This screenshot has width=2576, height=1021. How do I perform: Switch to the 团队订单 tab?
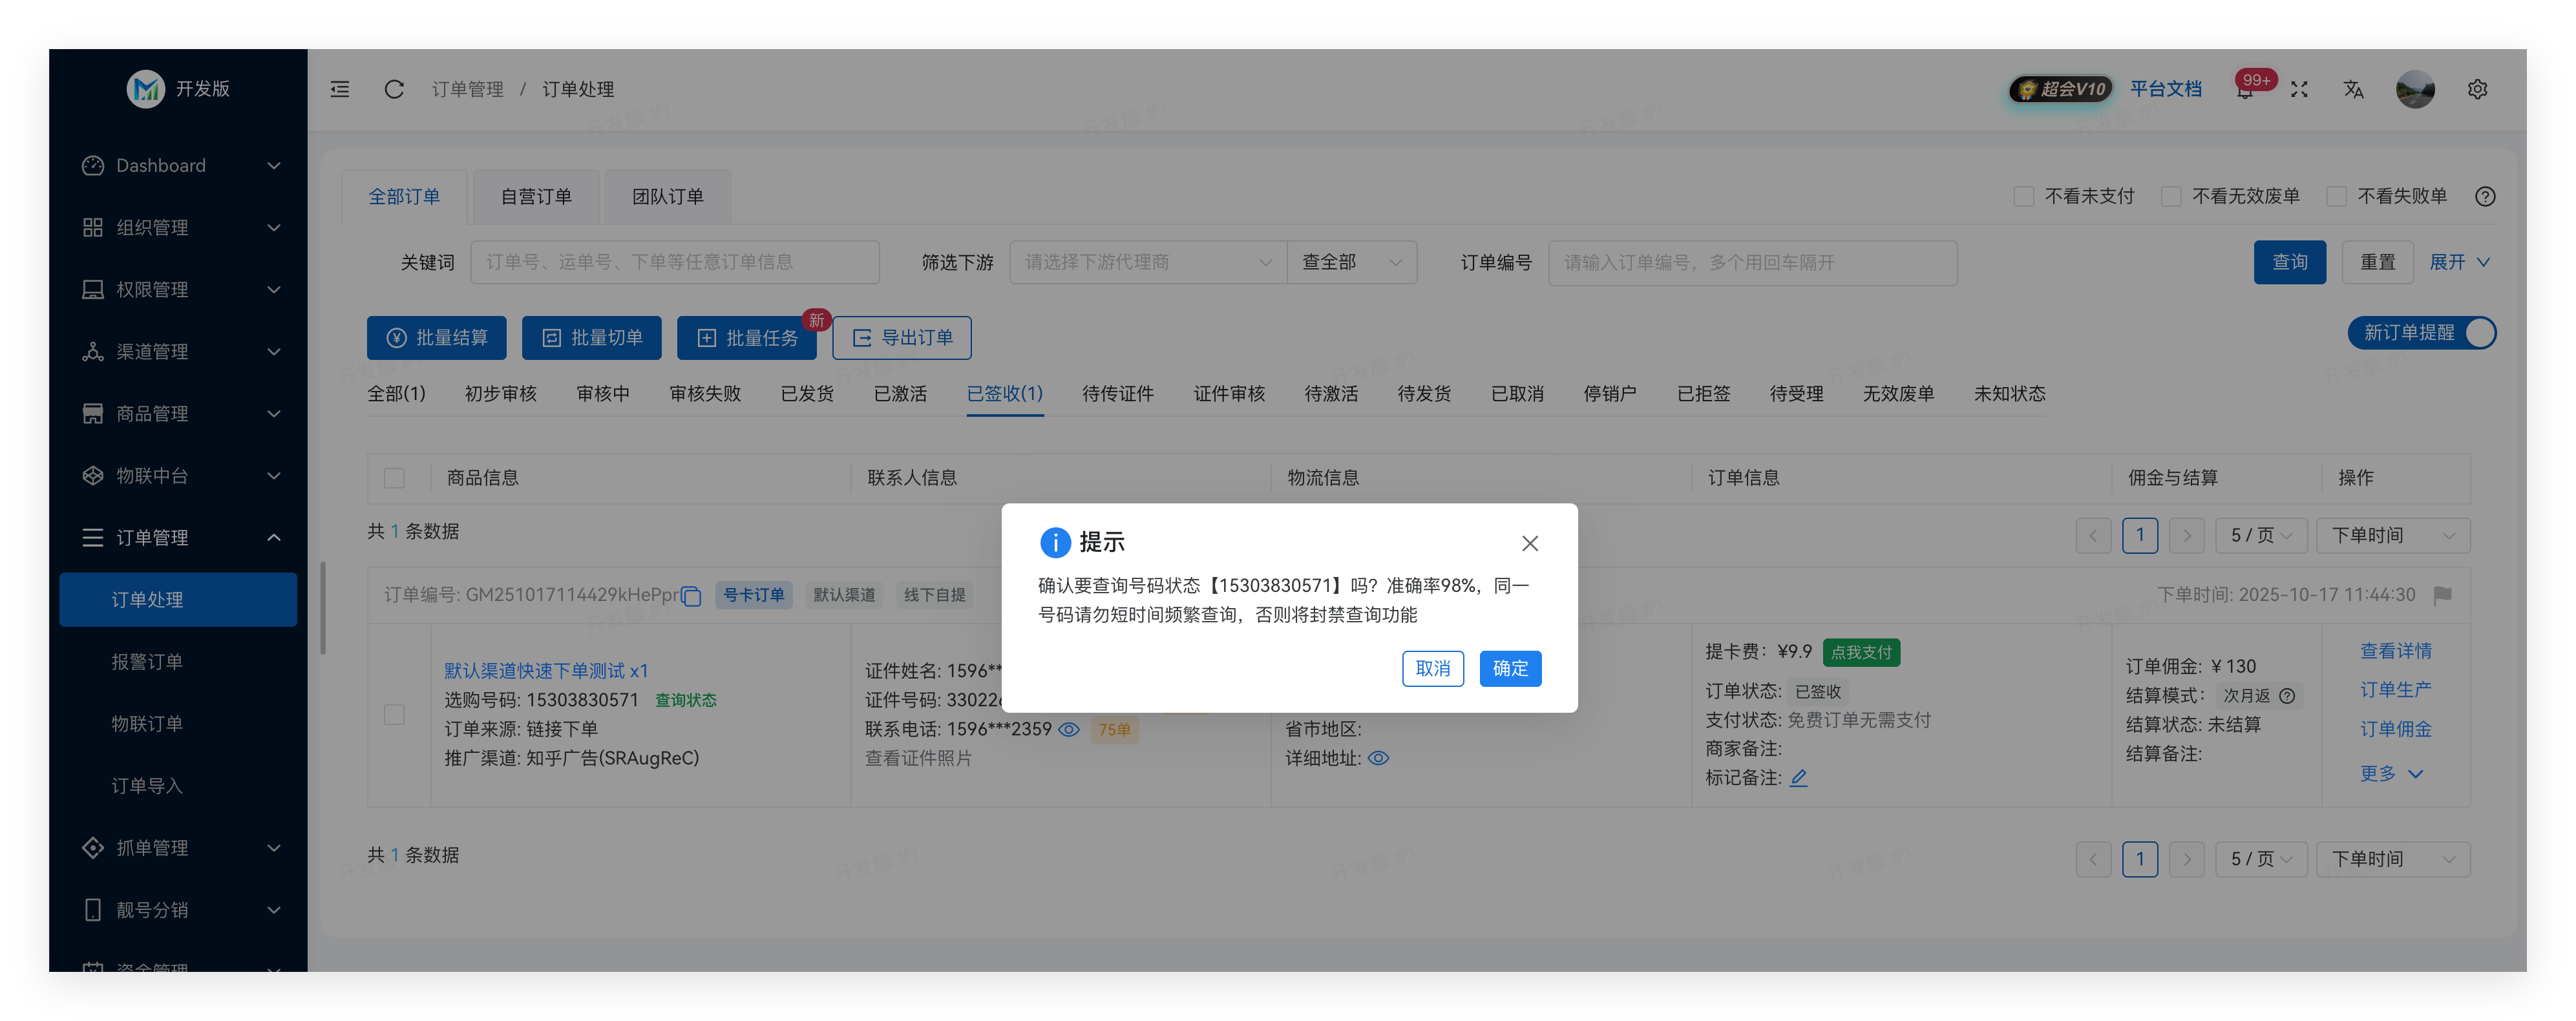point(667,196)
